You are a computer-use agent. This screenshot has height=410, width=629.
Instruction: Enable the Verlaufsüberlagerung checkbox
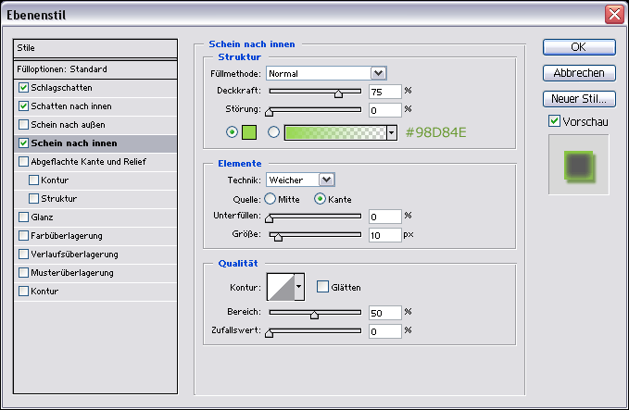(x=24, y=255)
